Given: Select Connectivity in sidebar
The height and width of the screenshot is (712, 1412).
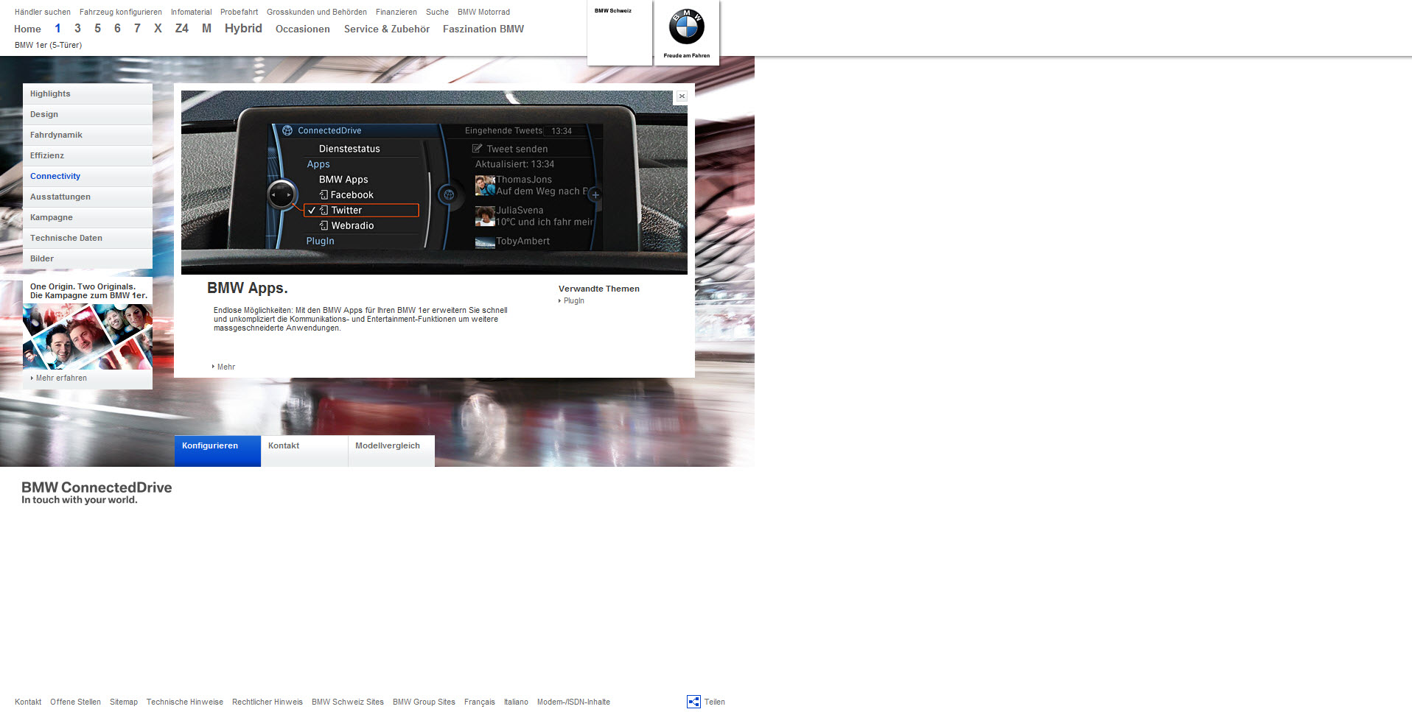Looking at the screenshot, I should (x=88, y=176).
